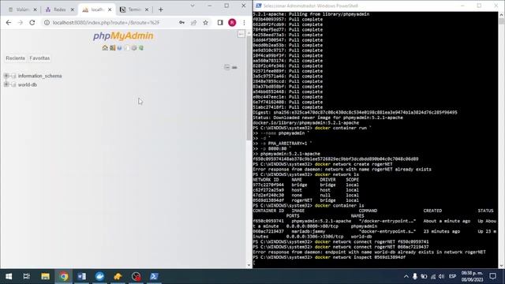This screenshot has height=284, width=505.
Task: Collapse all databases in navigation tree
Action: pyautogui.click(x=227, y=67)
